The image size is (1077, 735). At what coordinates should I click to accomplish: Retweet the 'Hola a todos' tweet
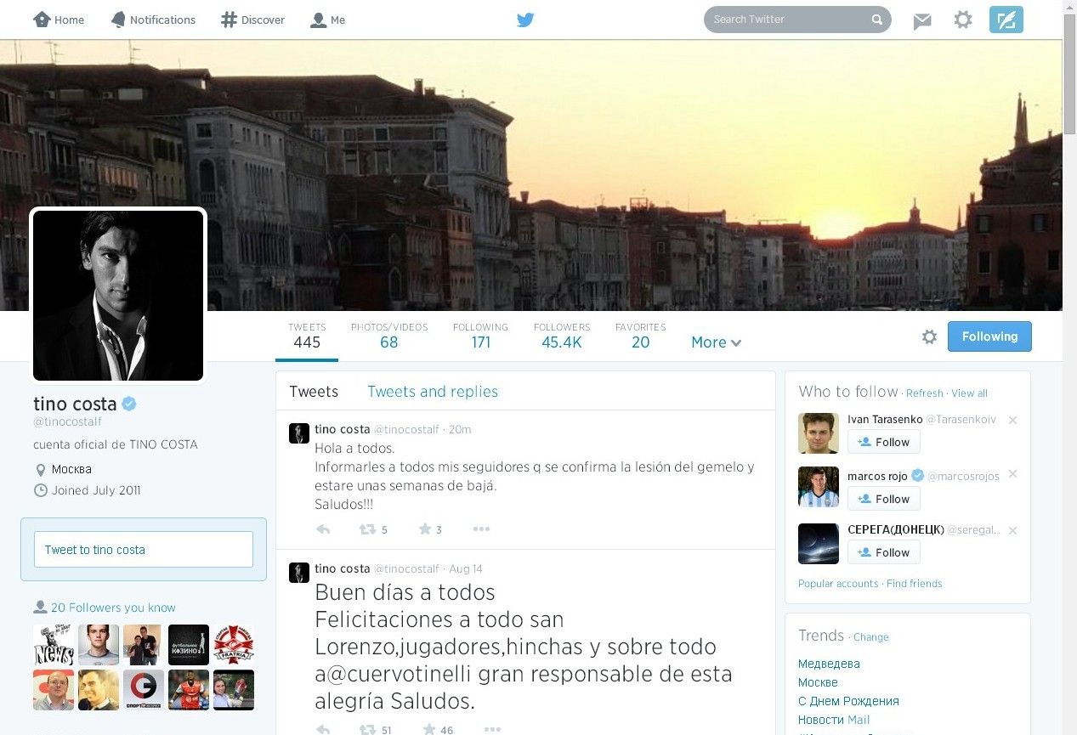(368, 529)
